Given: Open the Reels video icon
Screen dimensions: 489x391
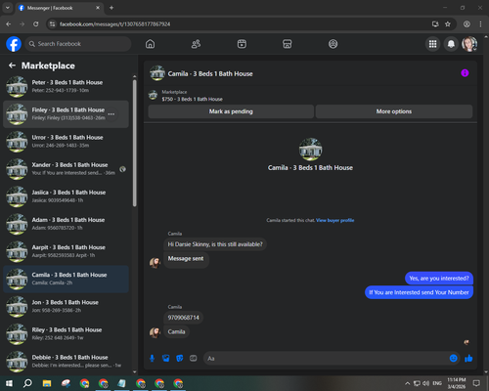Looking at the screenshot, I should click(242, 44).
